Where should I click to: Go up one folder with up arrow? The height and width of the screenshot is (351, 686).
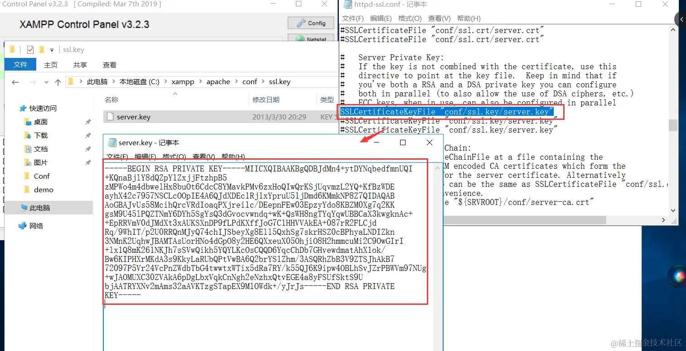pos(58,82)
